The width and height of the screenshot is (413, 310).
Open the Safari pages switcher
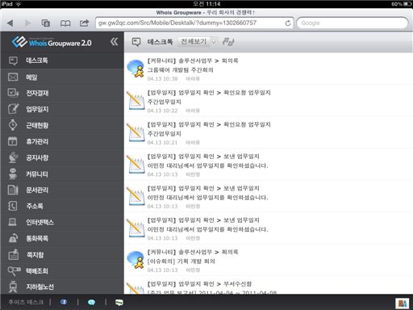coord(46,23)
